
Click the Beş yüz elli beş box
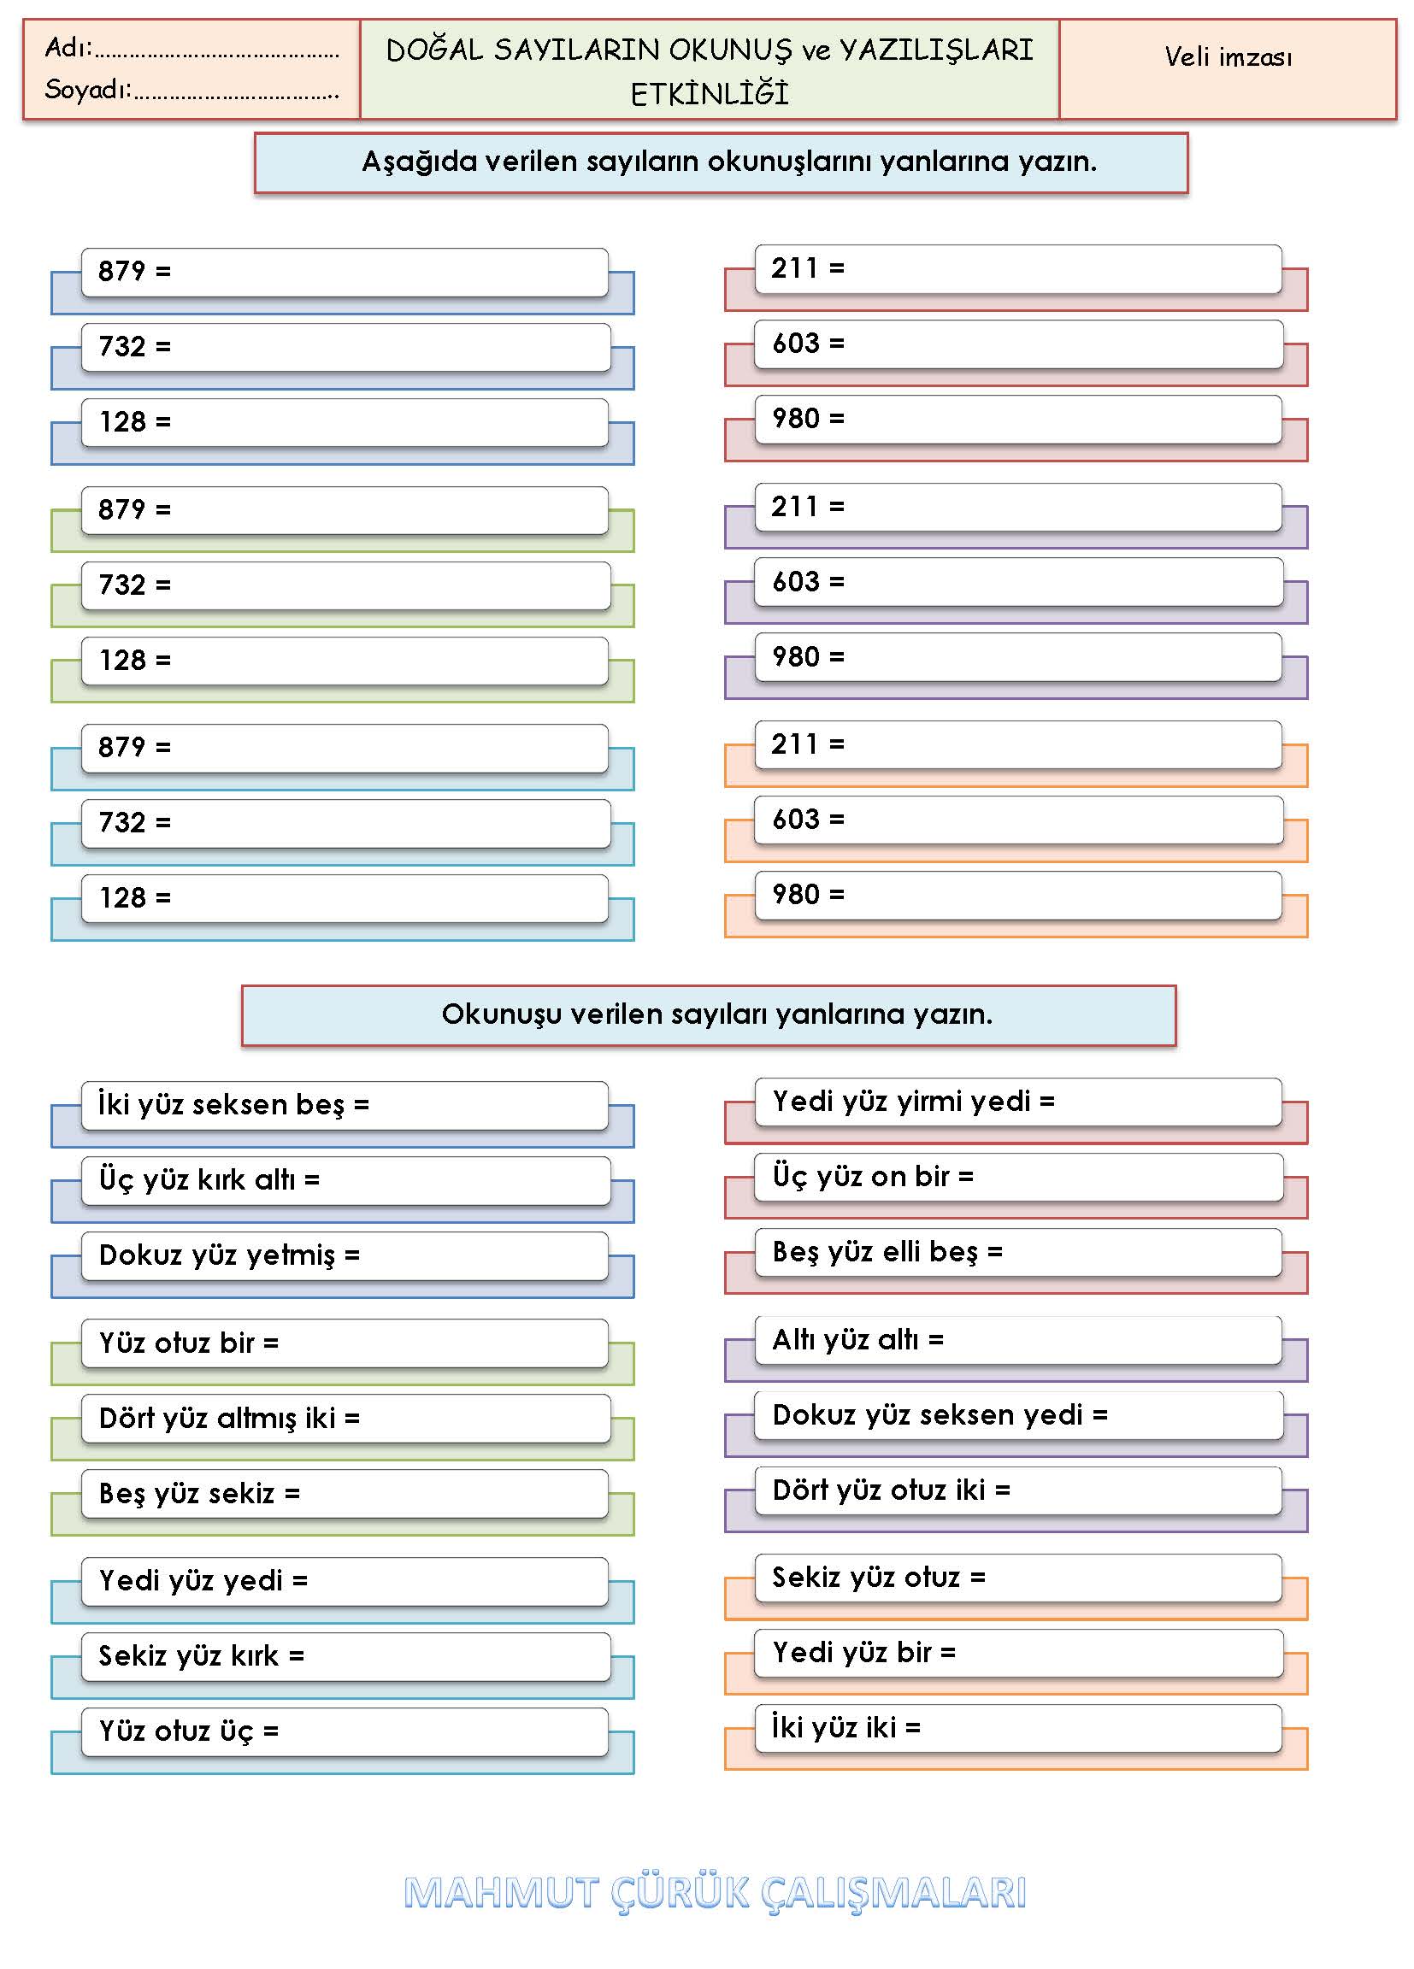point(1018,1253)
